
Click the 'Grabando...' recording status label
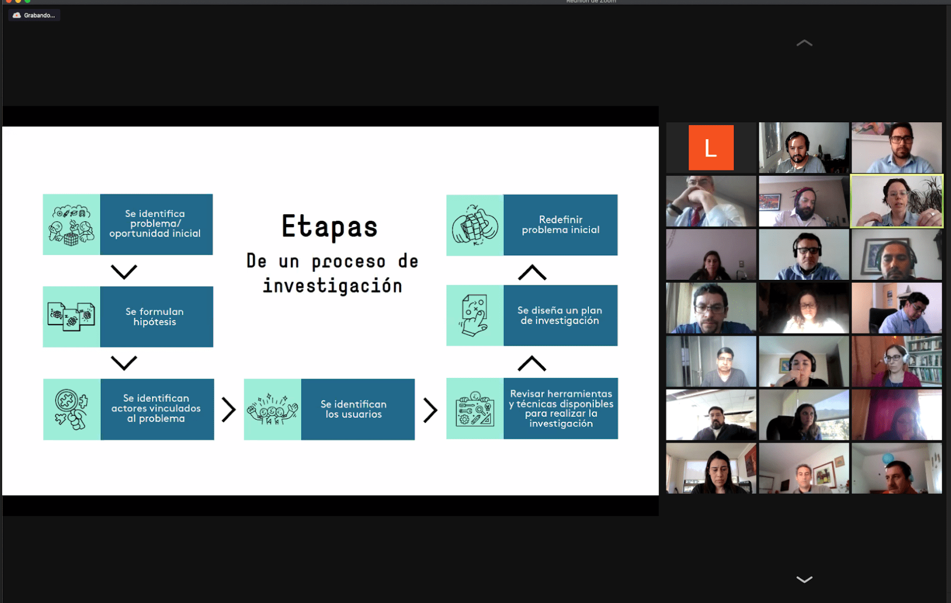tap(39, 15)
